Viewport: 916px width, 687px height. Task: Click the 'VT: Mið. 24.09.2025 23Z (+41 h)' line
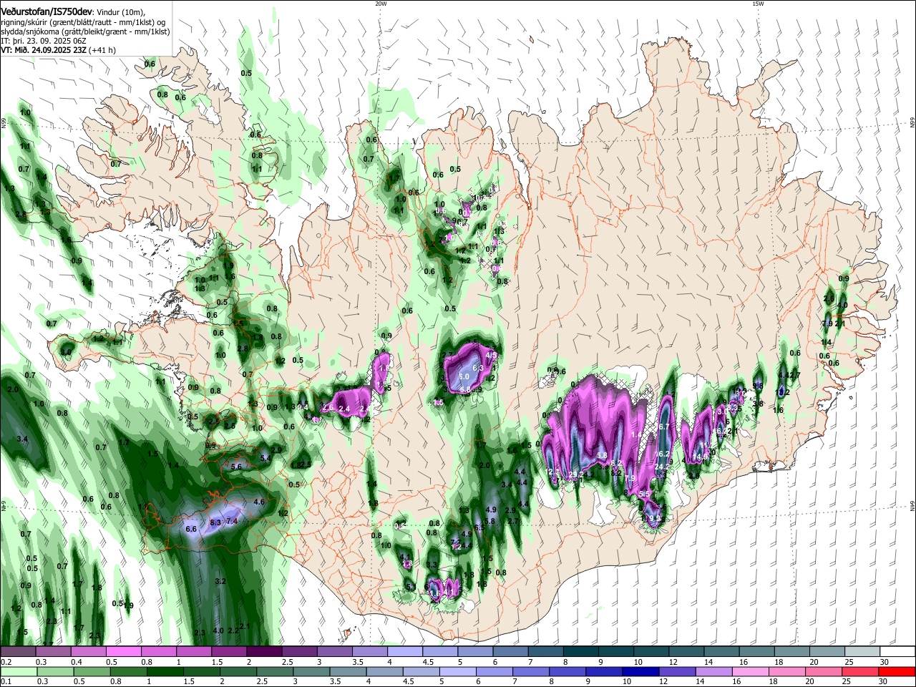[58, 50]
